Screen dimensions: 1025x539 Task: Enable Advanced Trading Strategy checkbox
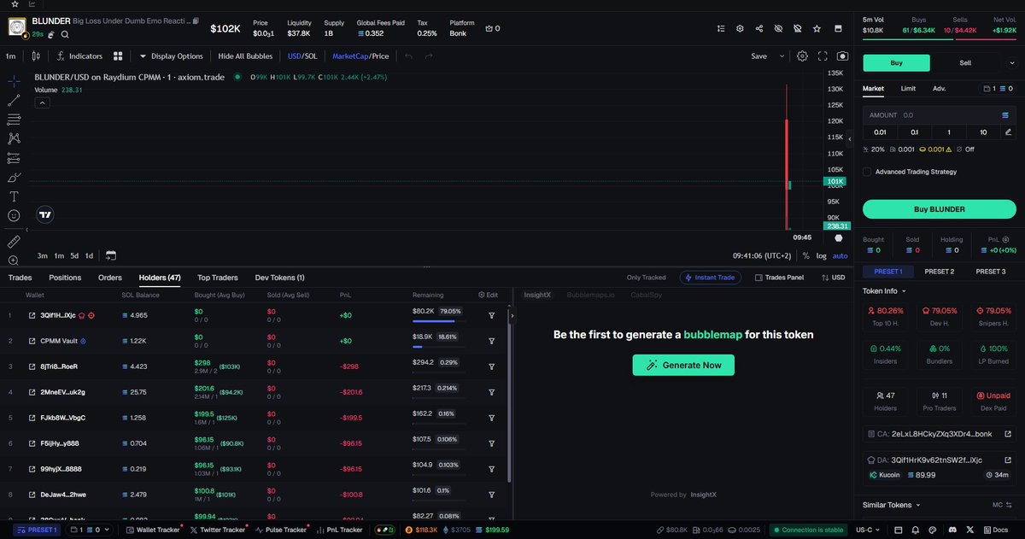click(867, 172)
